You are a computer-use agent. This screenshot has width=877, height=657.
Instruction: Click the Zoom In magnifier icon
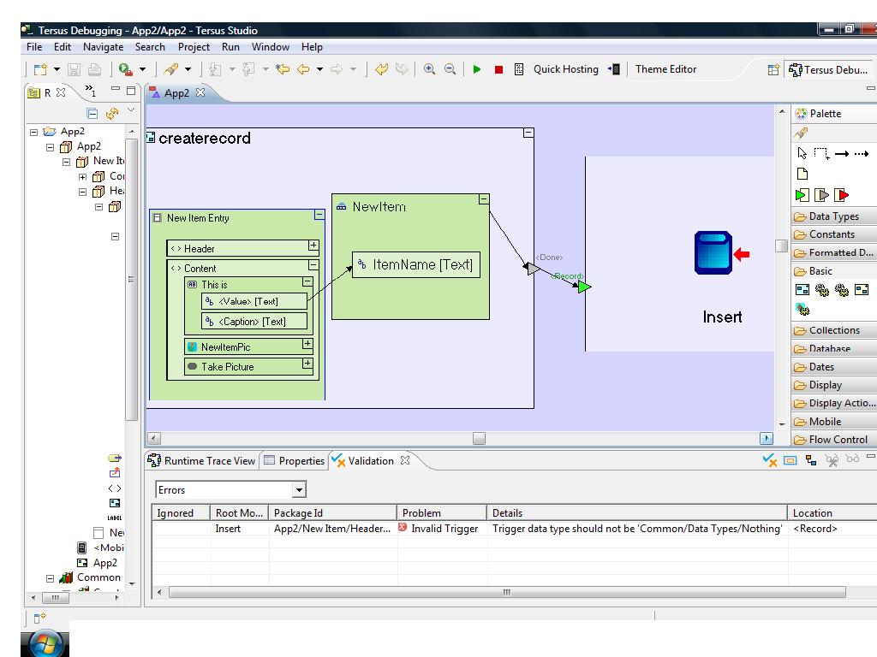(x=430, y=70)
